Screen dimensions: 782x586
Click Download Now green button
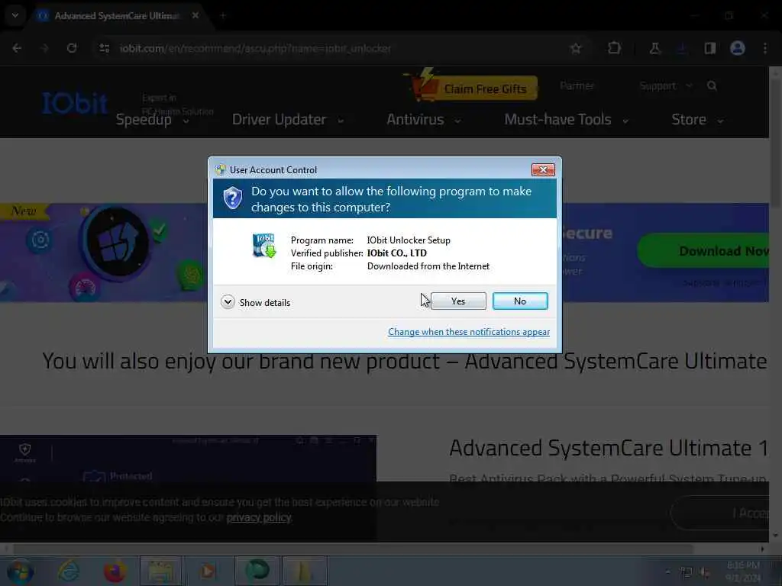(704, 250)
